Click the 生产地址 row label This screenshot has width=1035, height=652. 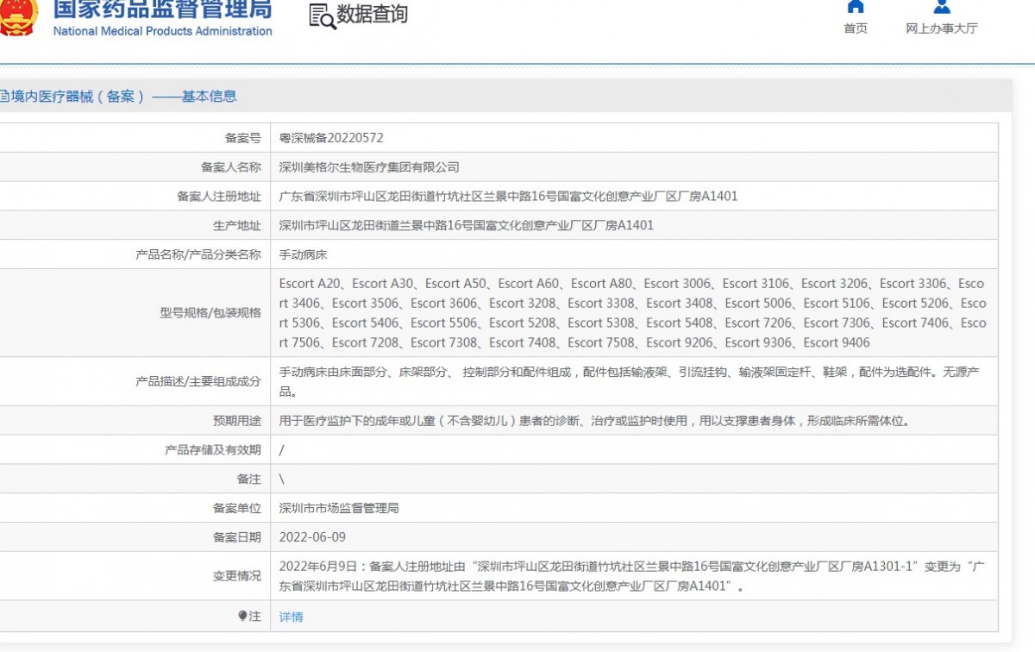pos(237,225)
